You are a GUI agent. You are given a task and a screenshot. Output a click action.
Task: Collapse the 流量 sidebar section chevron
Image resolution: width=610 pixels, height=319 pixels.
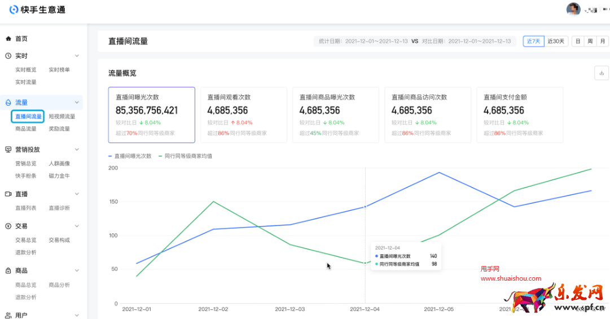click(x=77, y=103)
